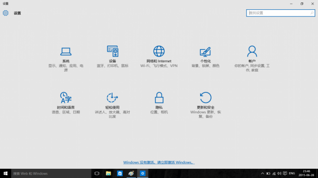The width and height of the screenshot is (318, 178).
Task: Close the Settings window
Action: pos(313,3)
